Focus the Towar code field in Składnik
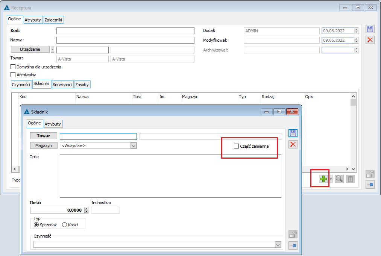This screenshot has width=381, height=256. [x=99, y=136]
